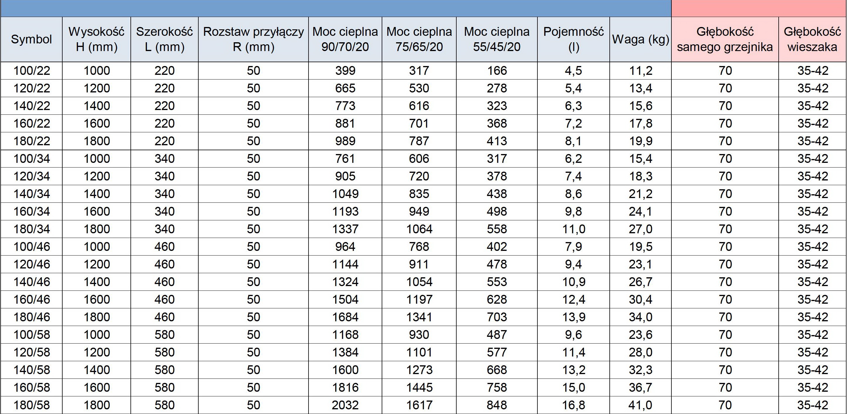This screenshot has width=848, height=414.
Task: Select the 100/22 symbol cell
Action: [x=31, y=71]
